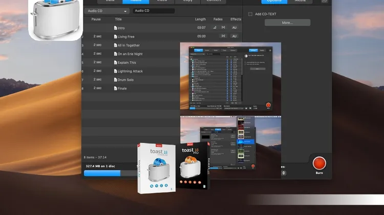Click the file icon beside Explain This
The height and width of the screenshot is (215, 384).
click(115, 62)
